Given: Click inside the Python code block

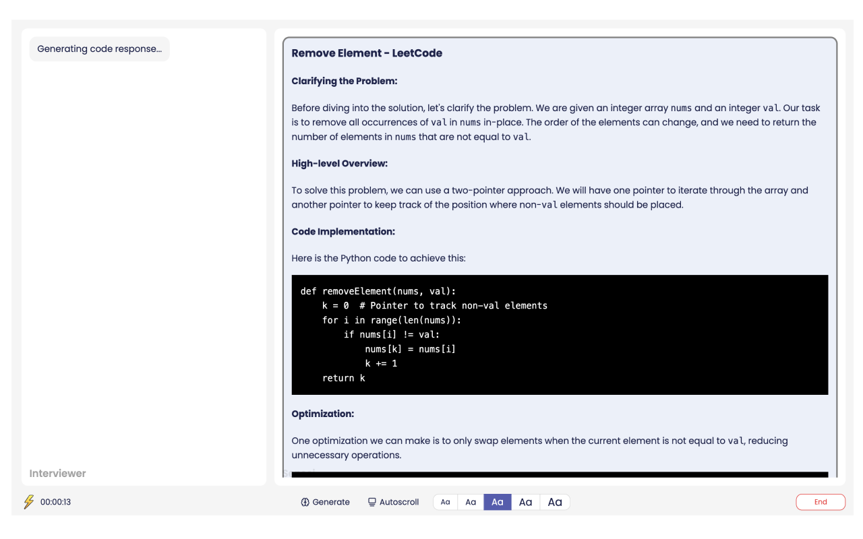Looking at the screenshot, I should pos(560,335).
